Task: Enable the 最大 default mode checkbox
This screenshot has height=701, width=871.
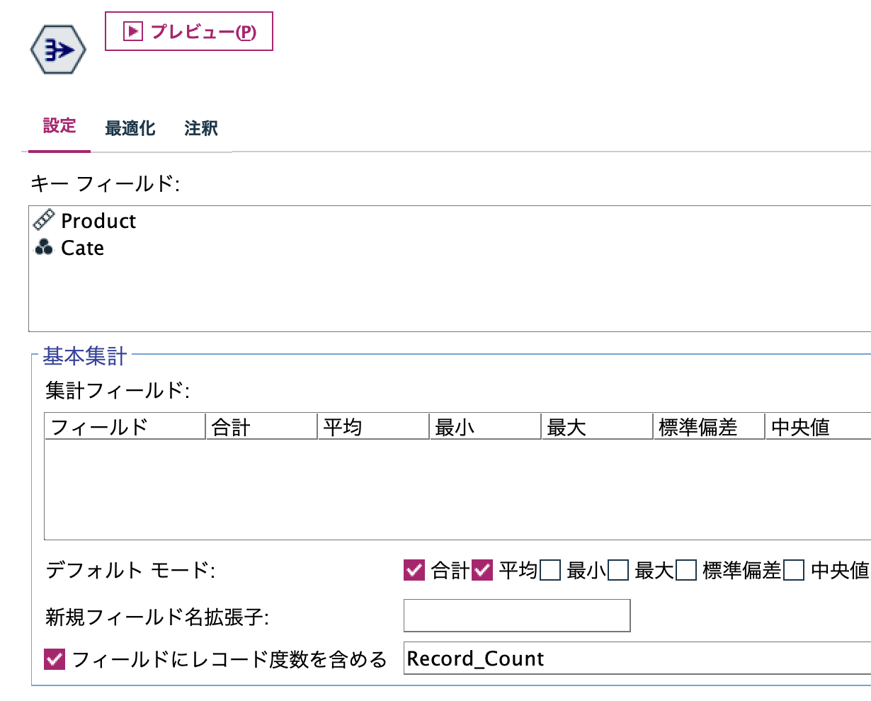Action: [x=617, y=571]
